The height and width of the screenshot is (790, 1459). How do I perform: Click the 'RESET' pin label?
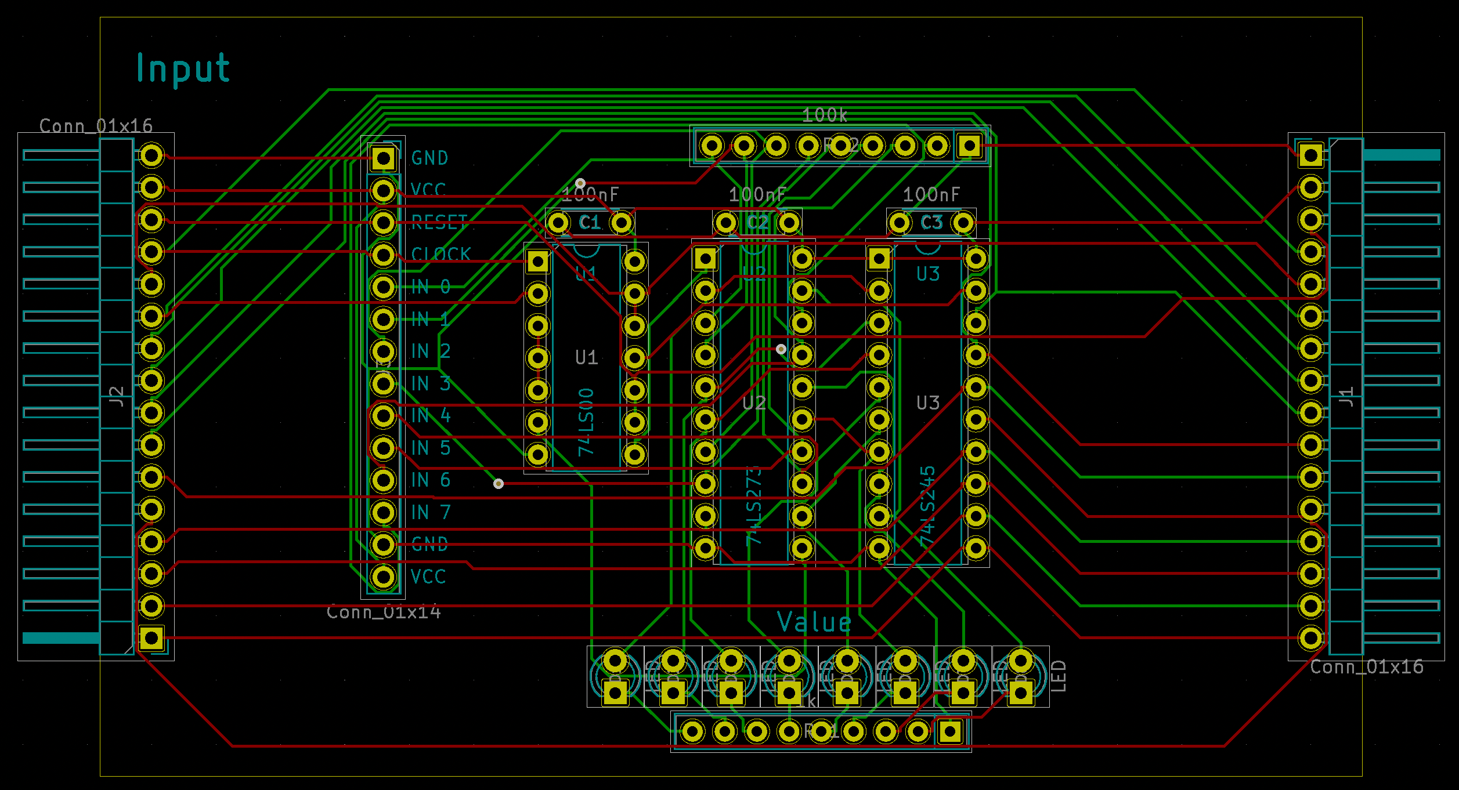pos(439,222)
